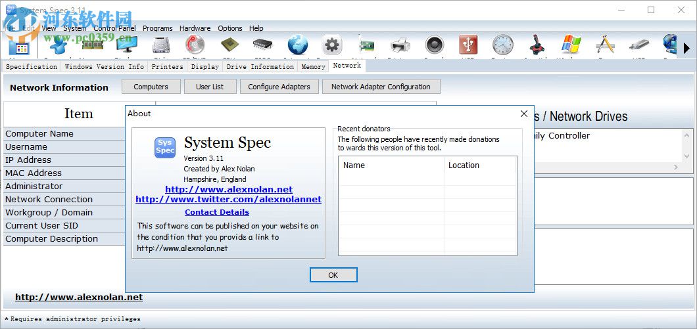Image resolution: width=697 pixels, height=329 pixels.
Task: Click the Name column header
Action: (x=392, y=165)
